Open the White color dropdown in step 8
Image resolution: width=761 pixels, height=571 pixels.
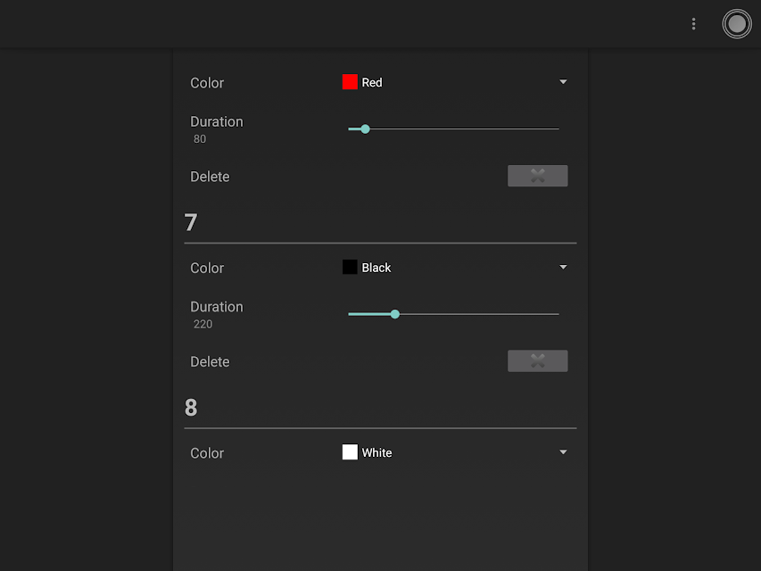[x=455, y=452]
